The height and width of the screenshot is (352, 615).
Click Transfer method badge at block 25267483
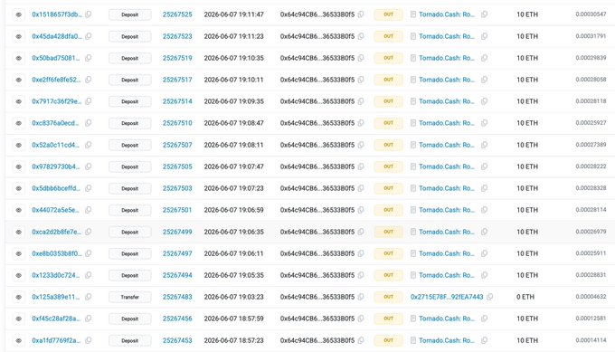(x=130, y=297)
